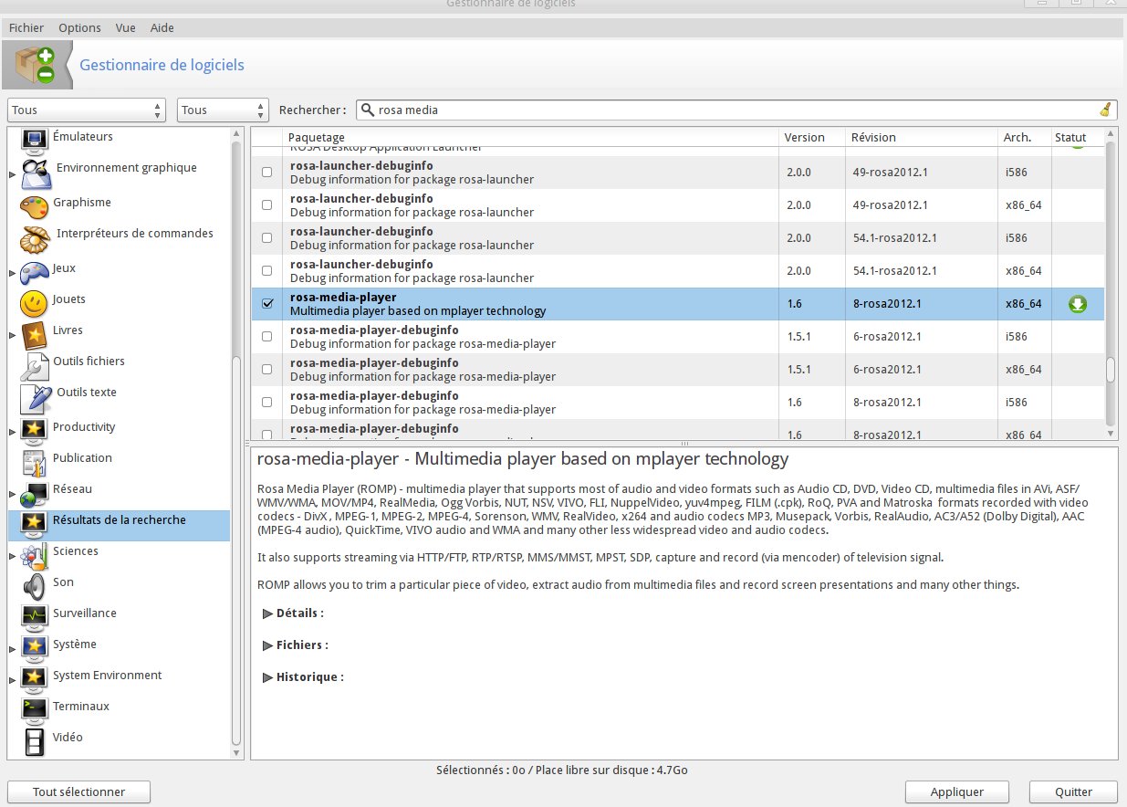Click the Livres book icon

[x=34, y=334]
